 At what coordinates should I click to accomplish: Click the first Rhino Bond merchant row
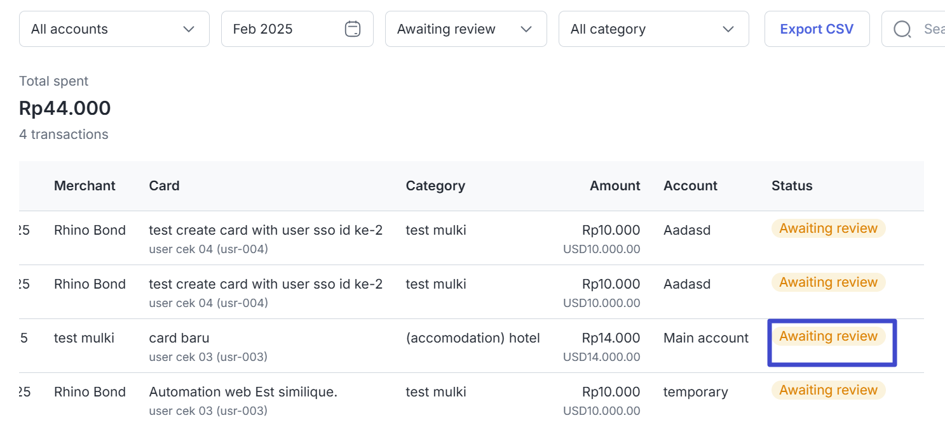pos(90,230)
